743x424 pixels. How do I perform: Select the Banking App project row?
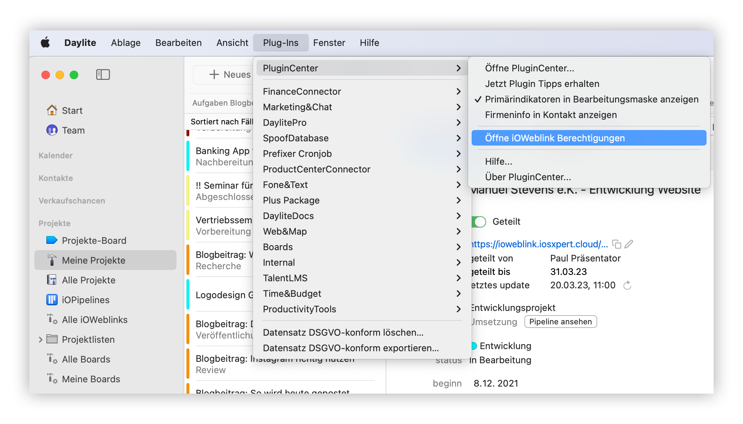(x=220, y=156)
